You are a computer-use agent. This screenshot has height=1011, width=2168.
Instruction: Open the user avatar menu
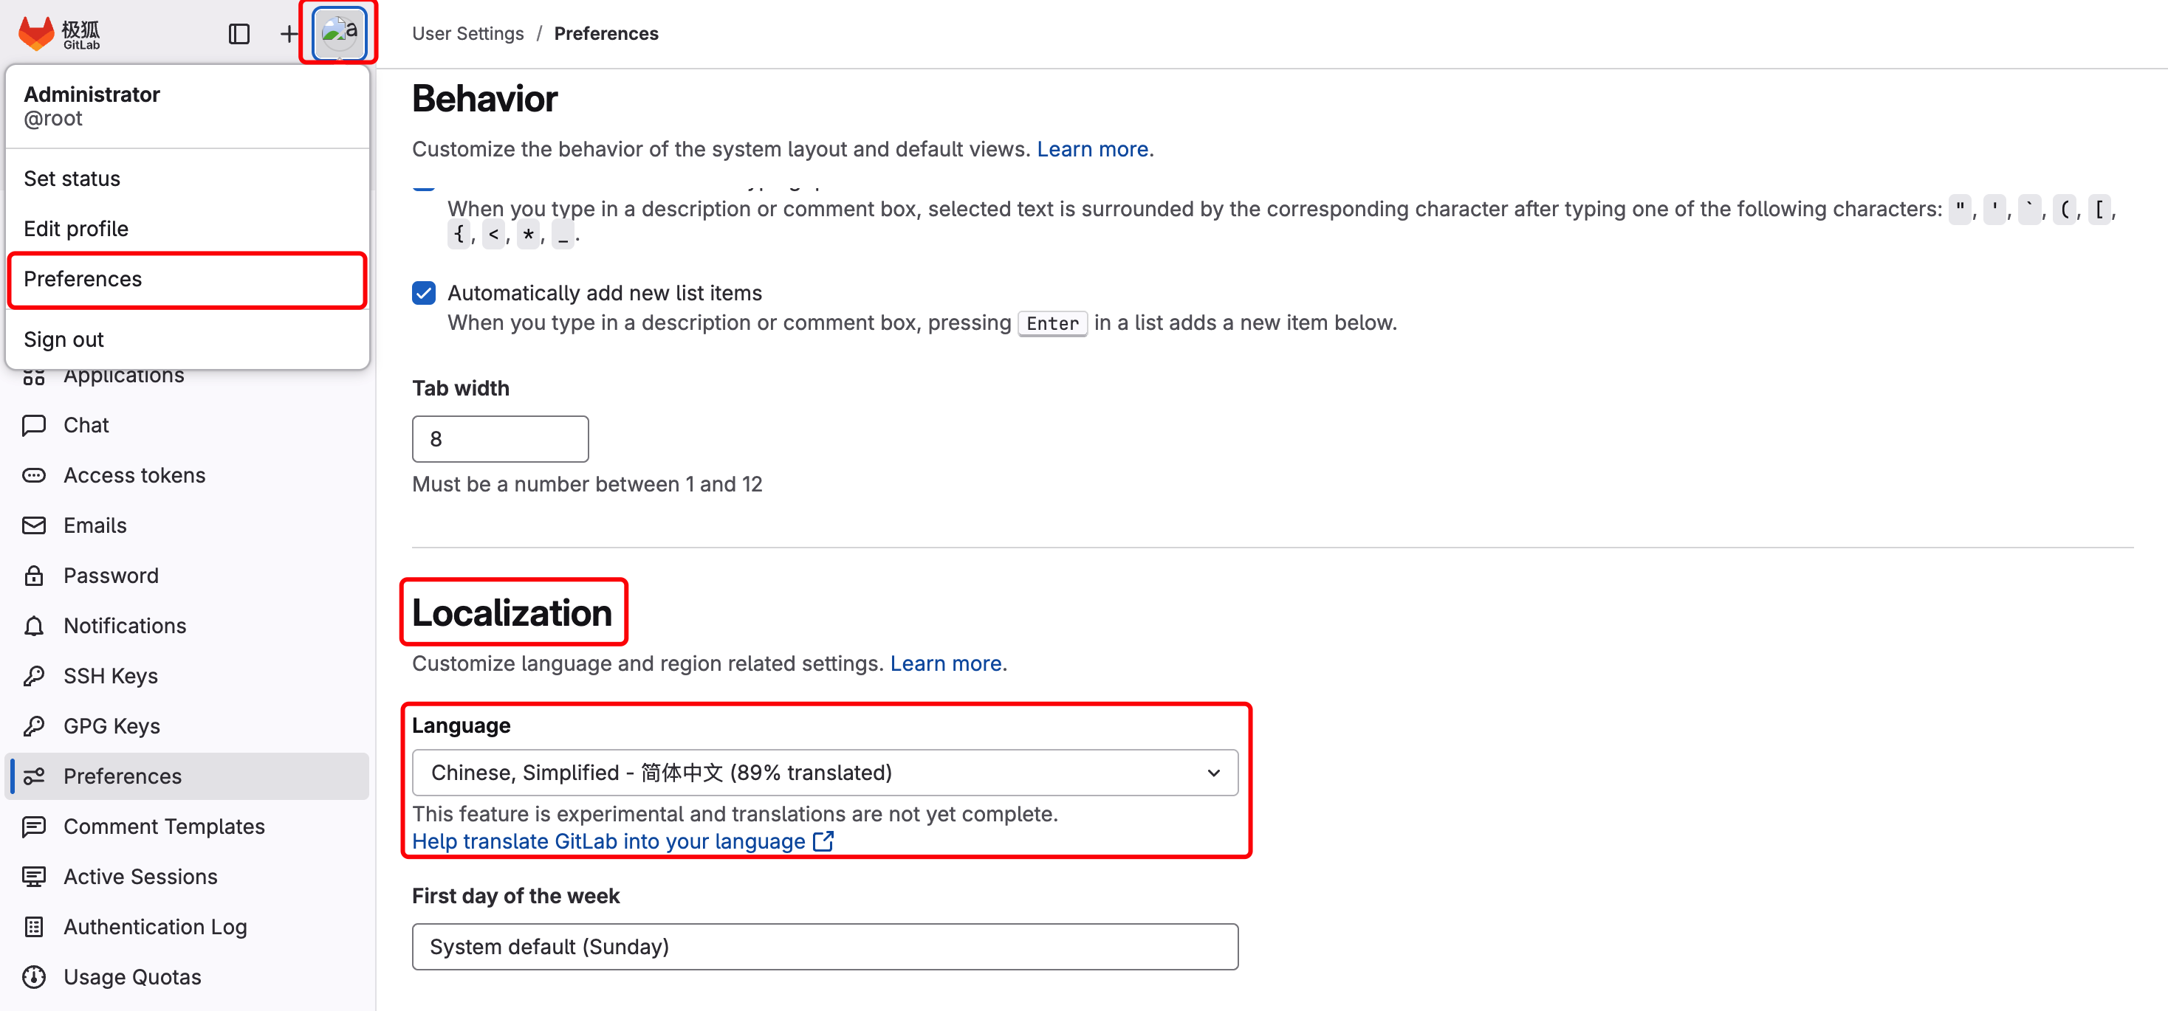click(x=339, y=34)
